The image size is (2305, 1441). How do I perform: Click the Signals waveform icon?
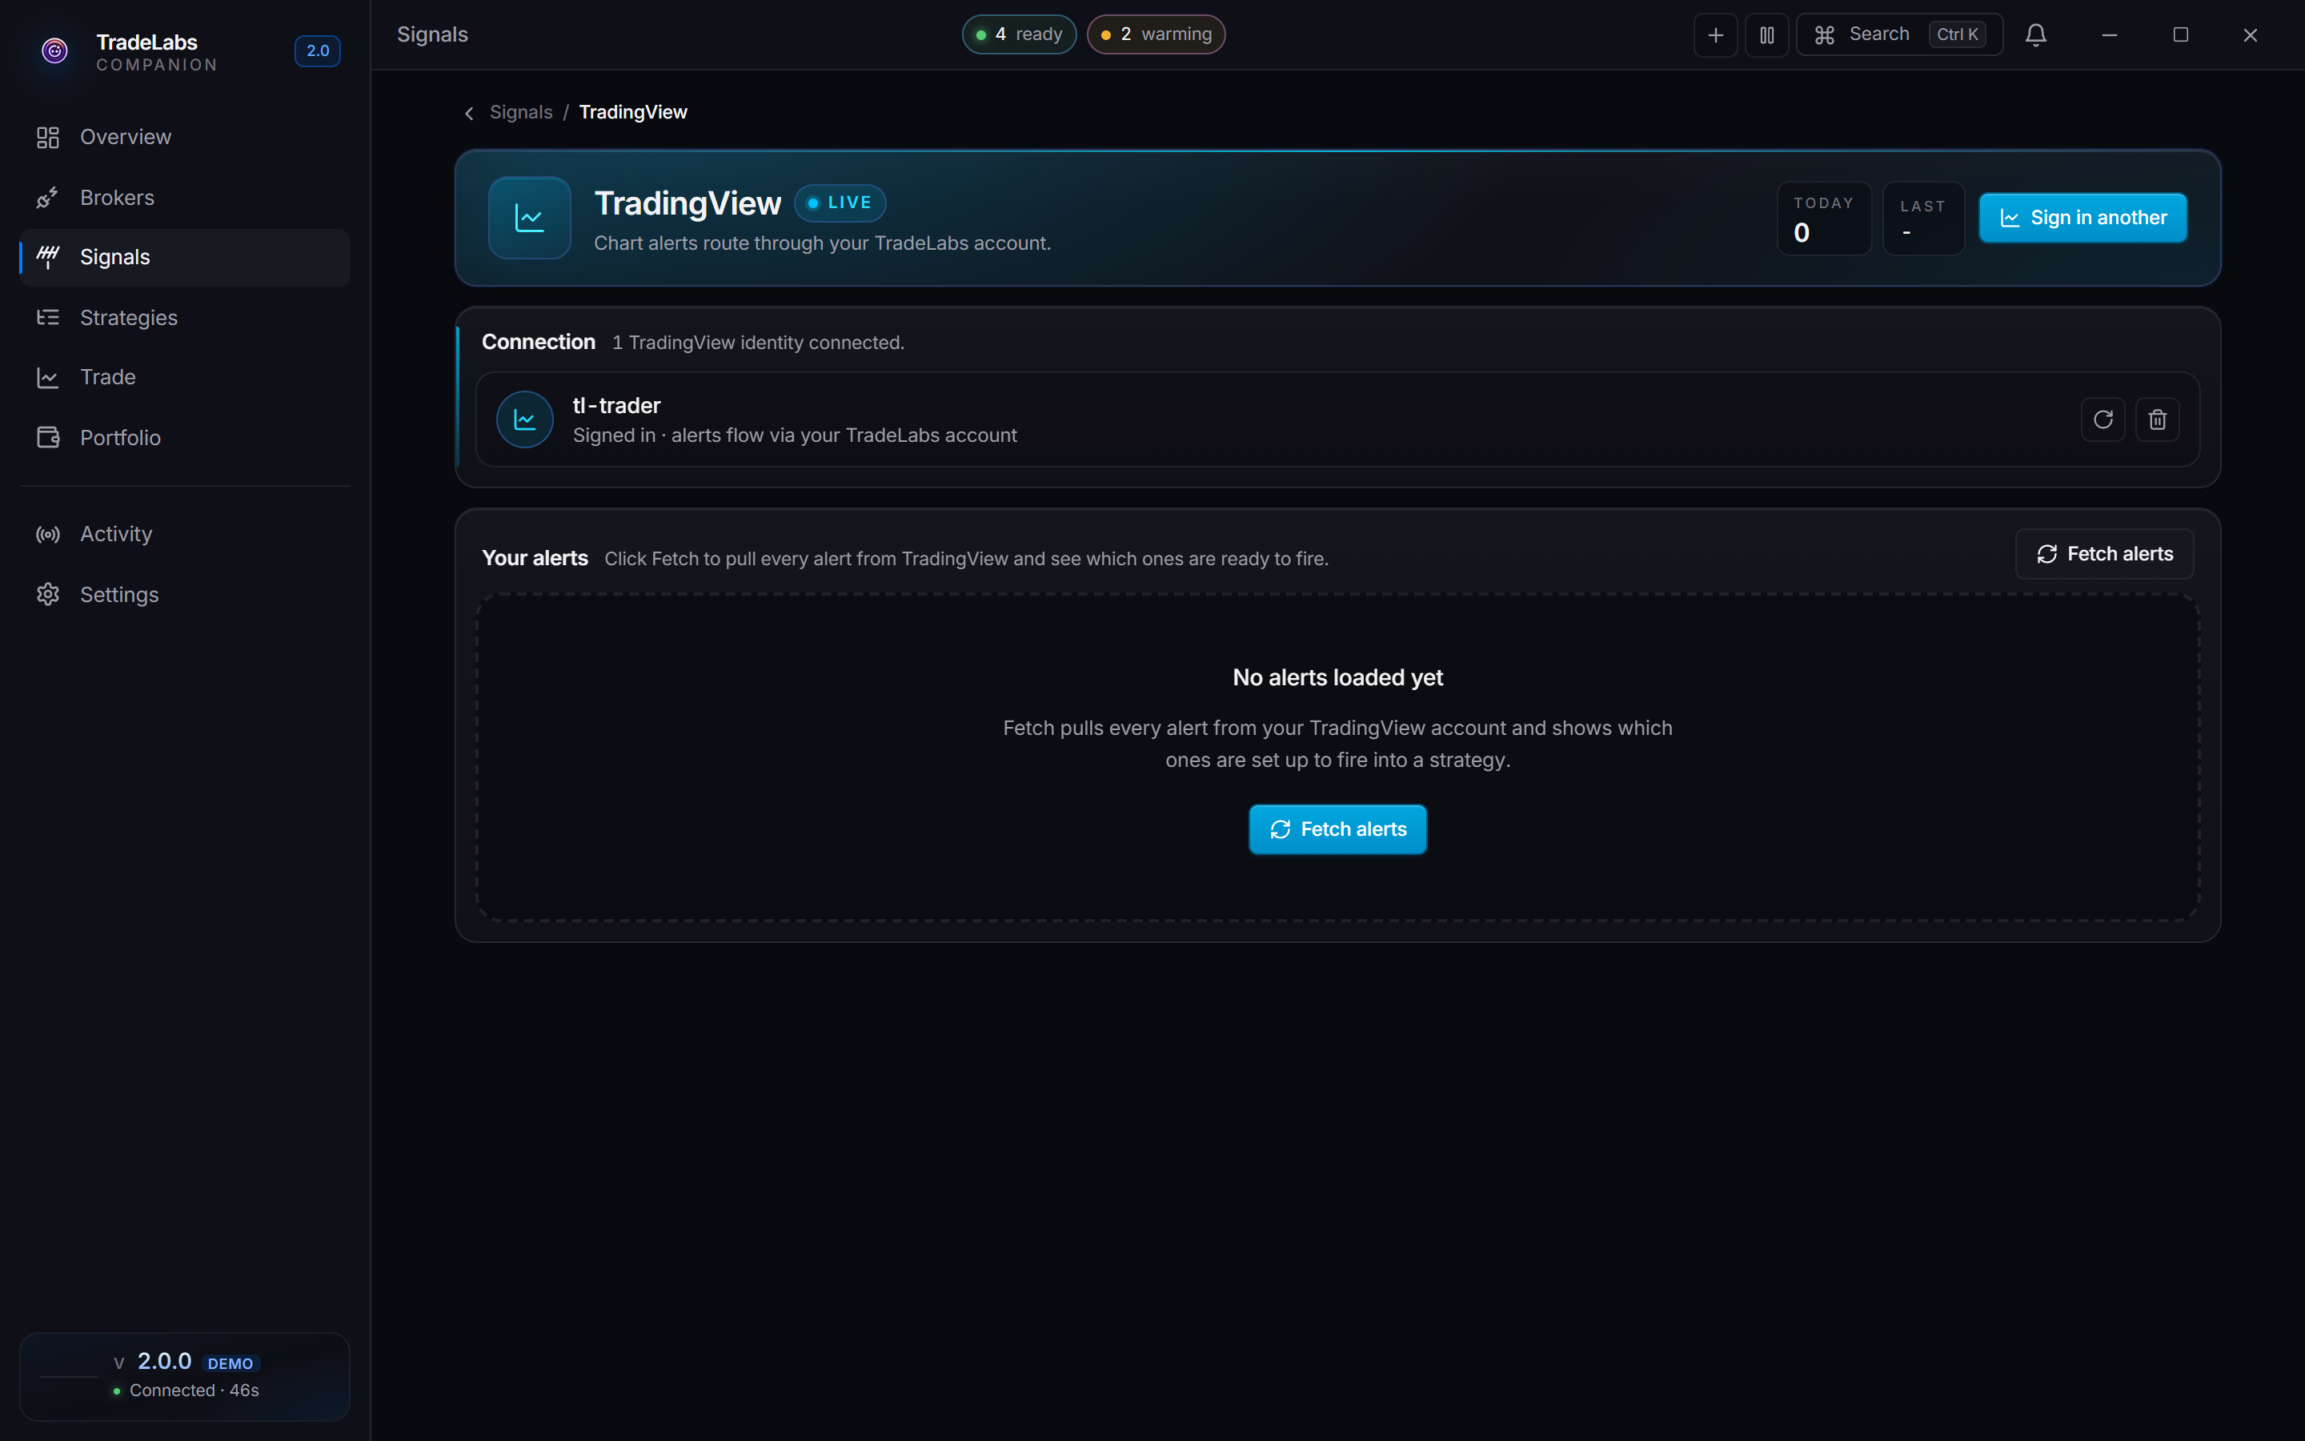coord(48,257)
